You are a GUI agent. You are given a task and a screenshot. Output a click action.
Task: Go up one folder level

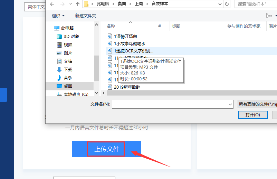[x=78, y=4]
